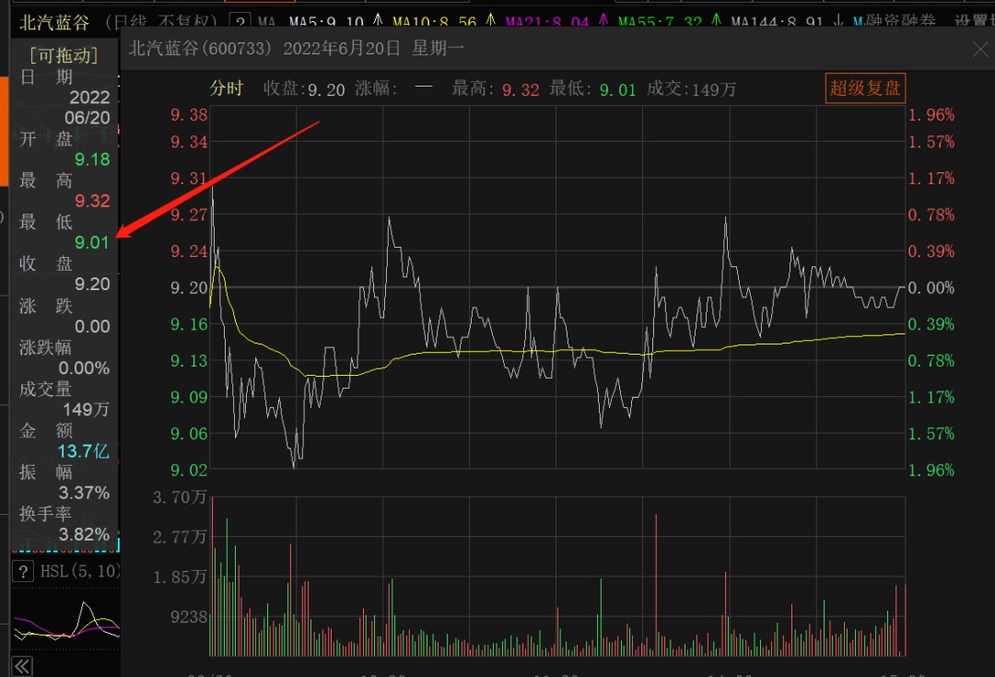
Task: Click the [可拖动] draggable panel header
Action: 64,56
